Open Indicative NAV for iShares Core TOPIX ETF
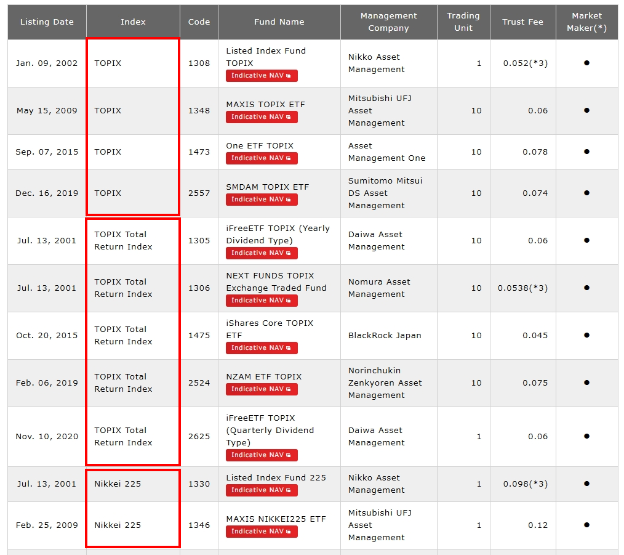The image size is (624, 555). [262, 348]
